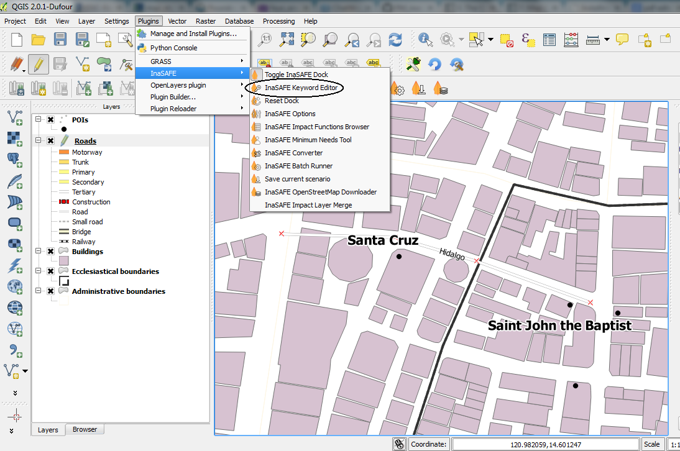Click the Construction red legend swatch
Image resolution: width=680 pixels, height=451 pixels.
coord(64,202)
